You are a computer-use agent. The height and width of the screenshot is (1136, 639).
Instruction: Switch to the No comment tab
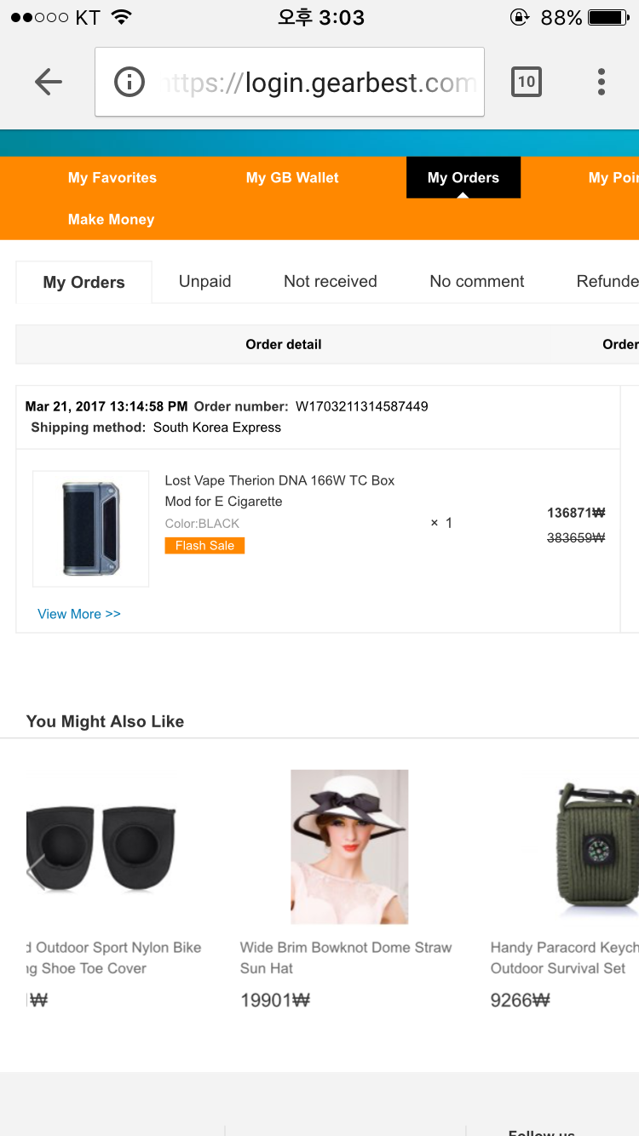[477, 282]
